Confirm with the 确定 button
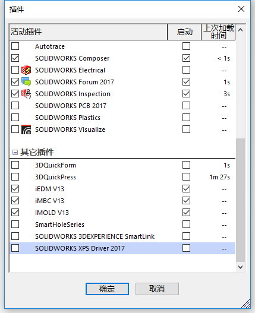The image size is (255, 313). [x=107, y=289]
